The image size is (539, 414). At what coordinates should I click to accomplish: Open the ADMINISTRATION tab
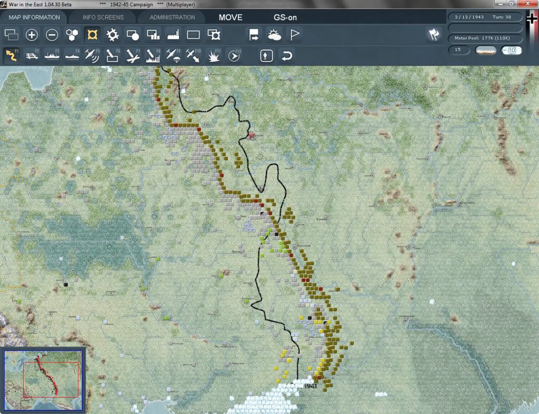pos(172,17)
